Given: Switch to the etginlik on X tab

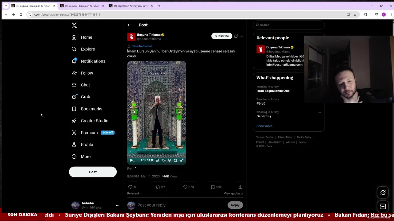Looking at the screenshot, I should (x=131, y=6).
